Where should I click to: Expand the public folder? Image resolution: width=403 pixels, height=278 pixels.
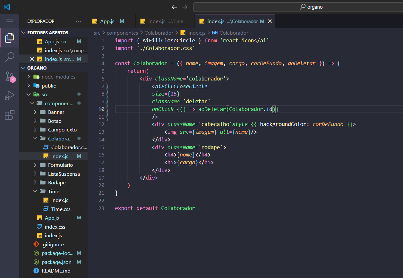pyautogui.click(x=53, y=86)
